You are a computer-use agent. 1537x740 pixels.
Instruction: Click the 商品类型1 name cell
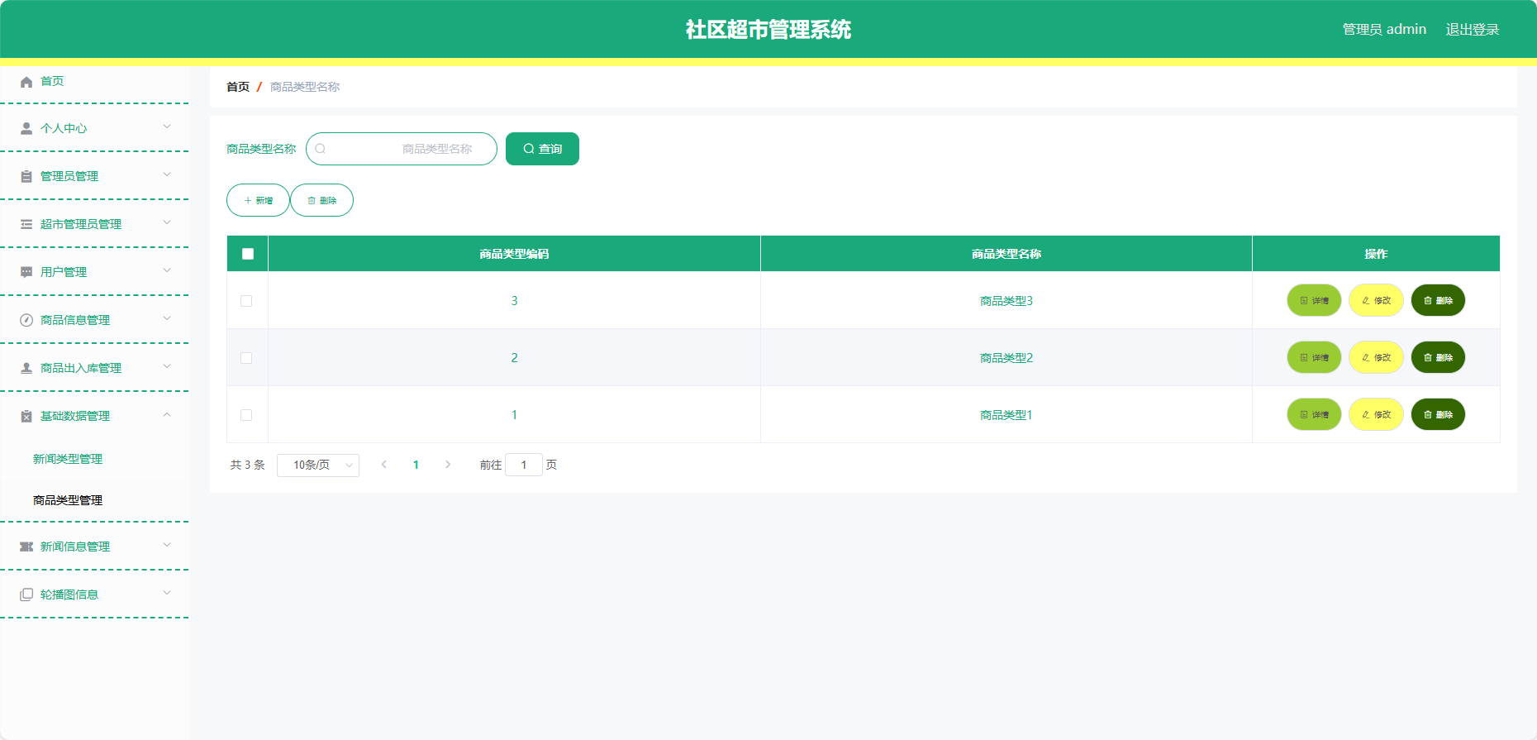coord(1006,415)
